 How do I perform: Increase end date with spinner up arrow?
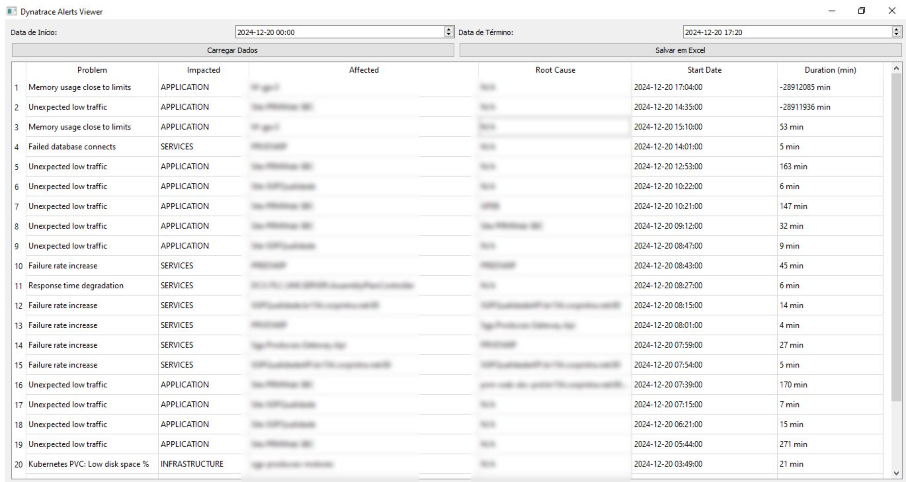tap(896, 29)
